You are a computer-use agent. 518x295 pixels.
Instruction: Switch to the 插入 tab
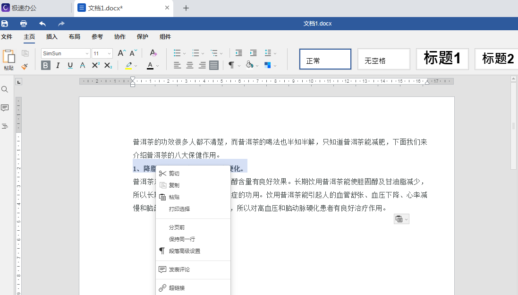coord(52,37)
